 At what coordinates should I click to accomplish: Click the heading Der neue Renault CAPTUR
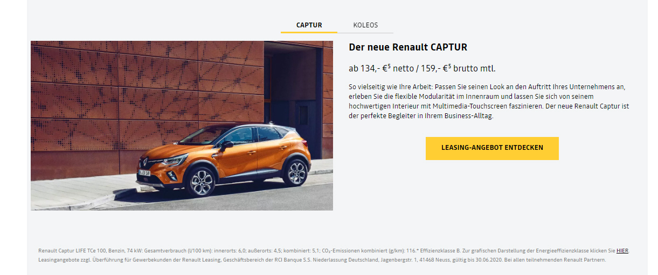tap(408, 47)
